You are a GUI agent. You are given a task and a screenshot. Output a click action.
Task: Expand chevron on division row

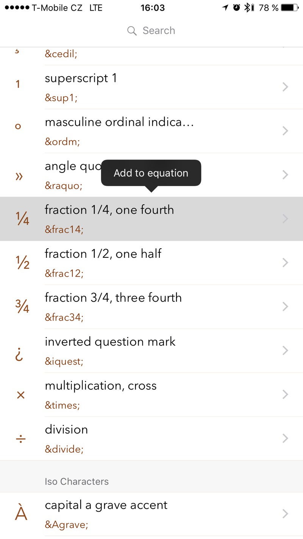pyautogui.click(x=286, y=439)
